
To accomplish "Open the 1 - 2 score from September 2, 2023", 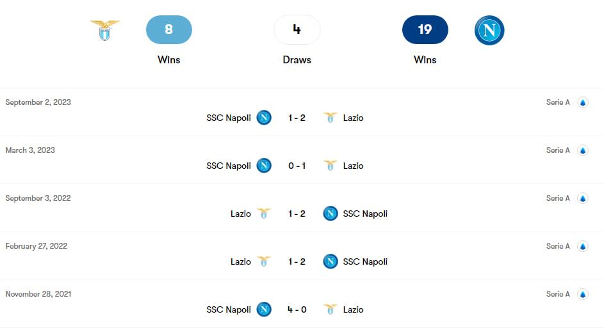I will pos(297,118).
